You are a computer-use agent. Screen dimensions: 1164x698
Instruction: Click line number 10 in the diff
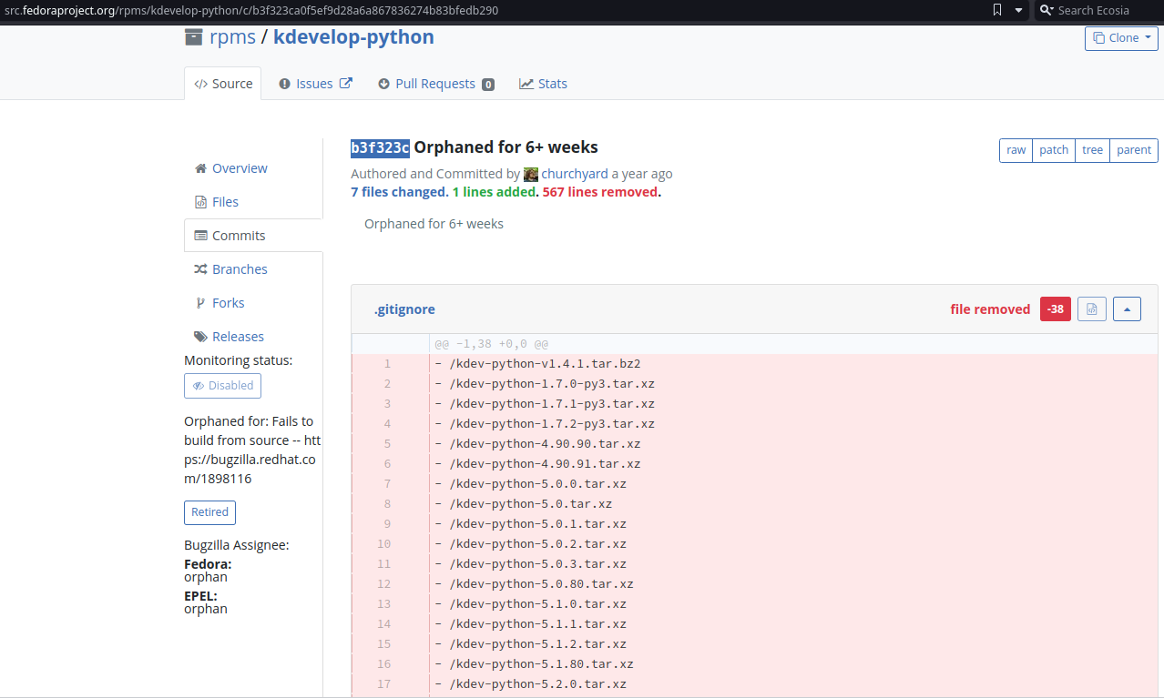383,544
